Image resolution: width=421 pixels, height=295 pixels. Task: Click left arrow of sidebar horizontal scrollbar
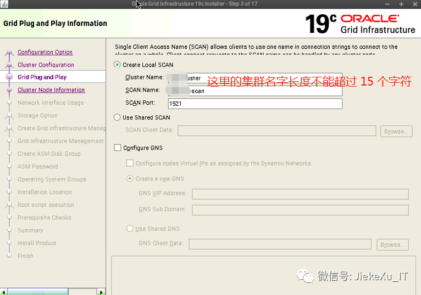point(3,292)
